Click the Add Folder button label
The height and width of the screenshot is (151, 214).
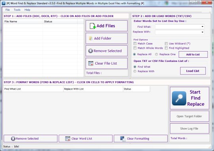(x=103, y=38)
